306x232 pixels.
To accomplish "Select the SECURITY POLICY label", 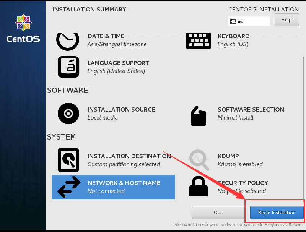I will (x=243, y=183).
